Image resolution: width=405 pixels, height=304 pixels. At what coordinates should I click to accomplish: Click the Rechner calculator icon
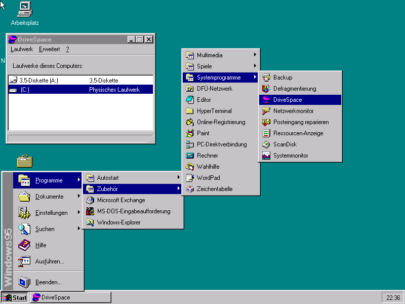[x=190, y=156]
